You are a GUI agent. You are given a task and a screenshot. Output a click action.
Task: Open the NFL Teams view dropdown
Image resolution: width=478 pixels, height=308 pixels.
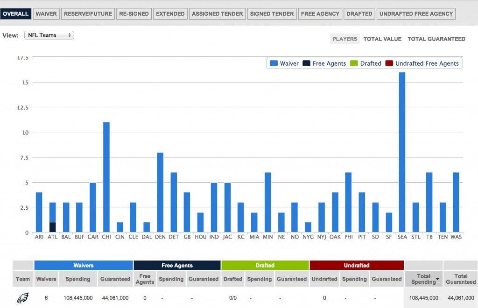49,35
